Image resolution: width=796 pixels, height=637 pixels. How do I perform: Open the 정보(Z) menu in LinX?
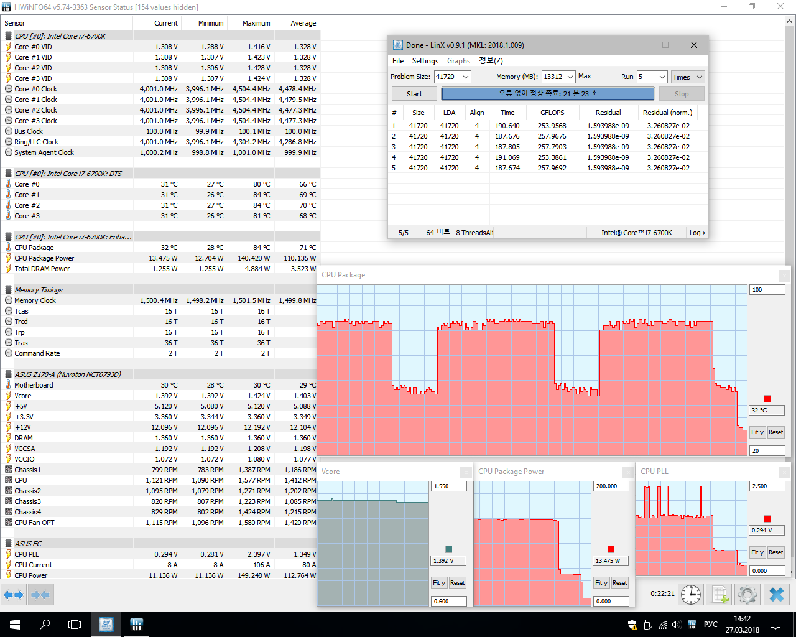491,61
